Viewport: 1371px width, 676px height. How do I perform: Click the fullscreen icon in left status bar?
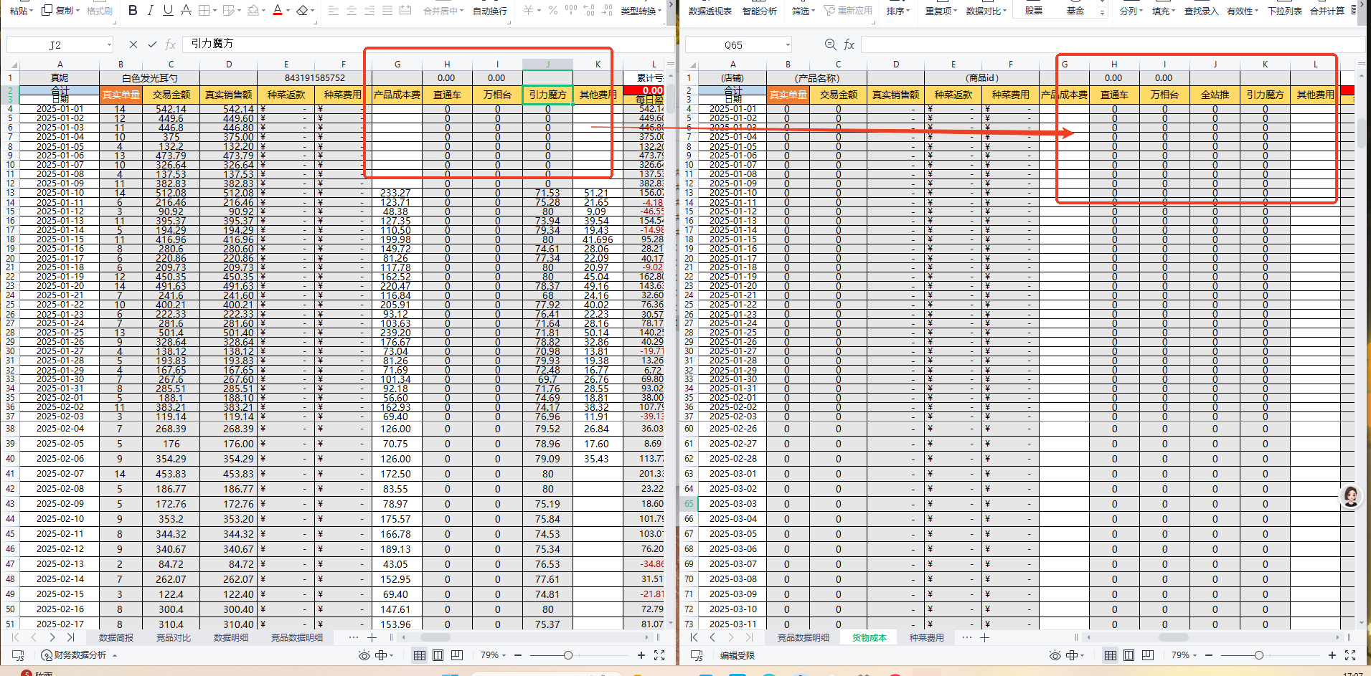coord(659,655)
